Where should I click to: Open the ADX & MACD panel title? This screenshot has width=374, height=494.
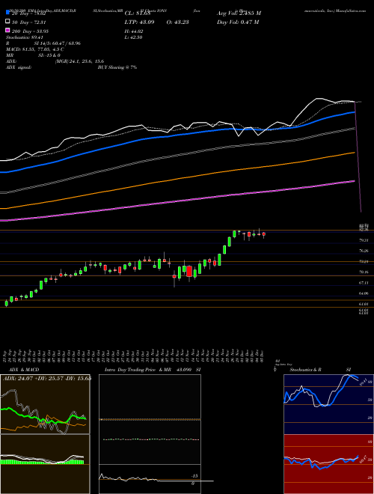24,370
